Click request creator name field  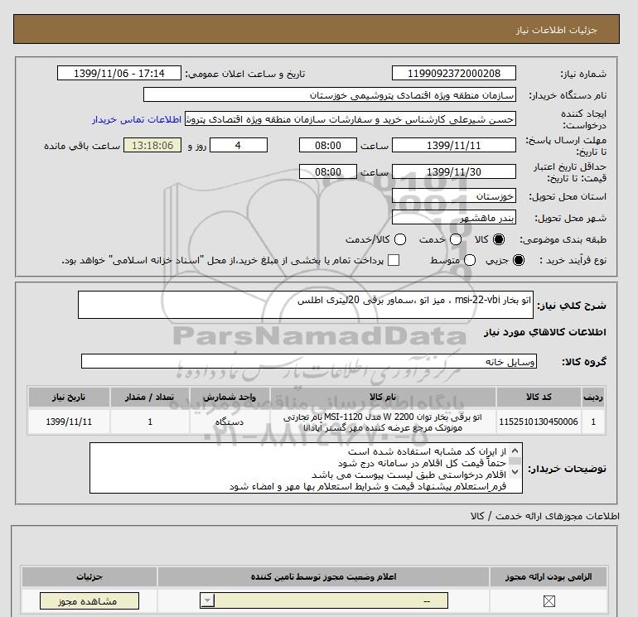pyautogui.click(x=350, y=119)
